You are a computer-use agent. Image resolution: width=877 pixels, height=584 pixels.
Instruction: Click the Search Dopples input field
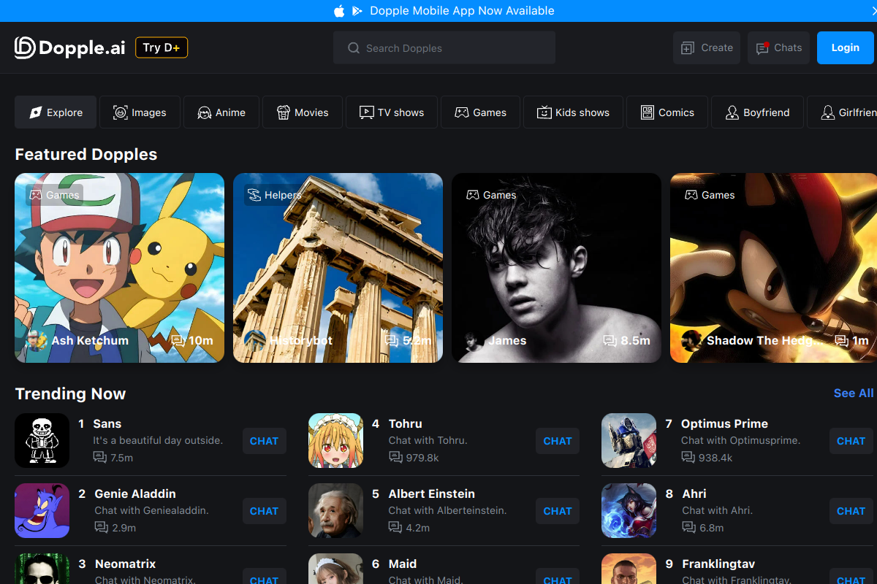click(444, 48)
